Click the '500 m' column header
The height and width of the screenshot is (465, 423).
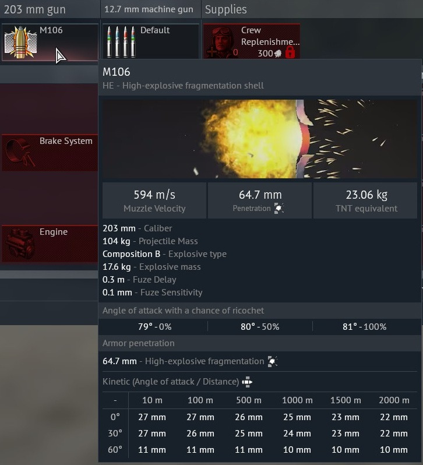click(x=249, y=400)
